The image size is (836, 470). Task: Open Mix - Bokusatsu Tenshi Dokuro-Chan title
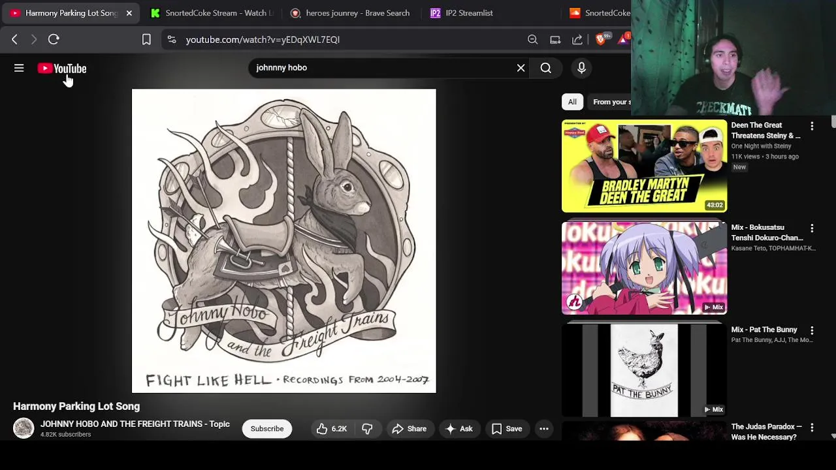pos(767,233)
